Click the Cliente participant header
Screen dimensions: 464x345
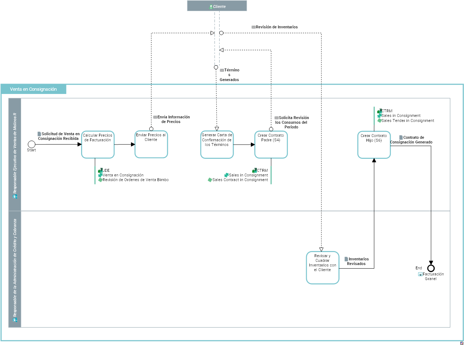pos(217,6)
